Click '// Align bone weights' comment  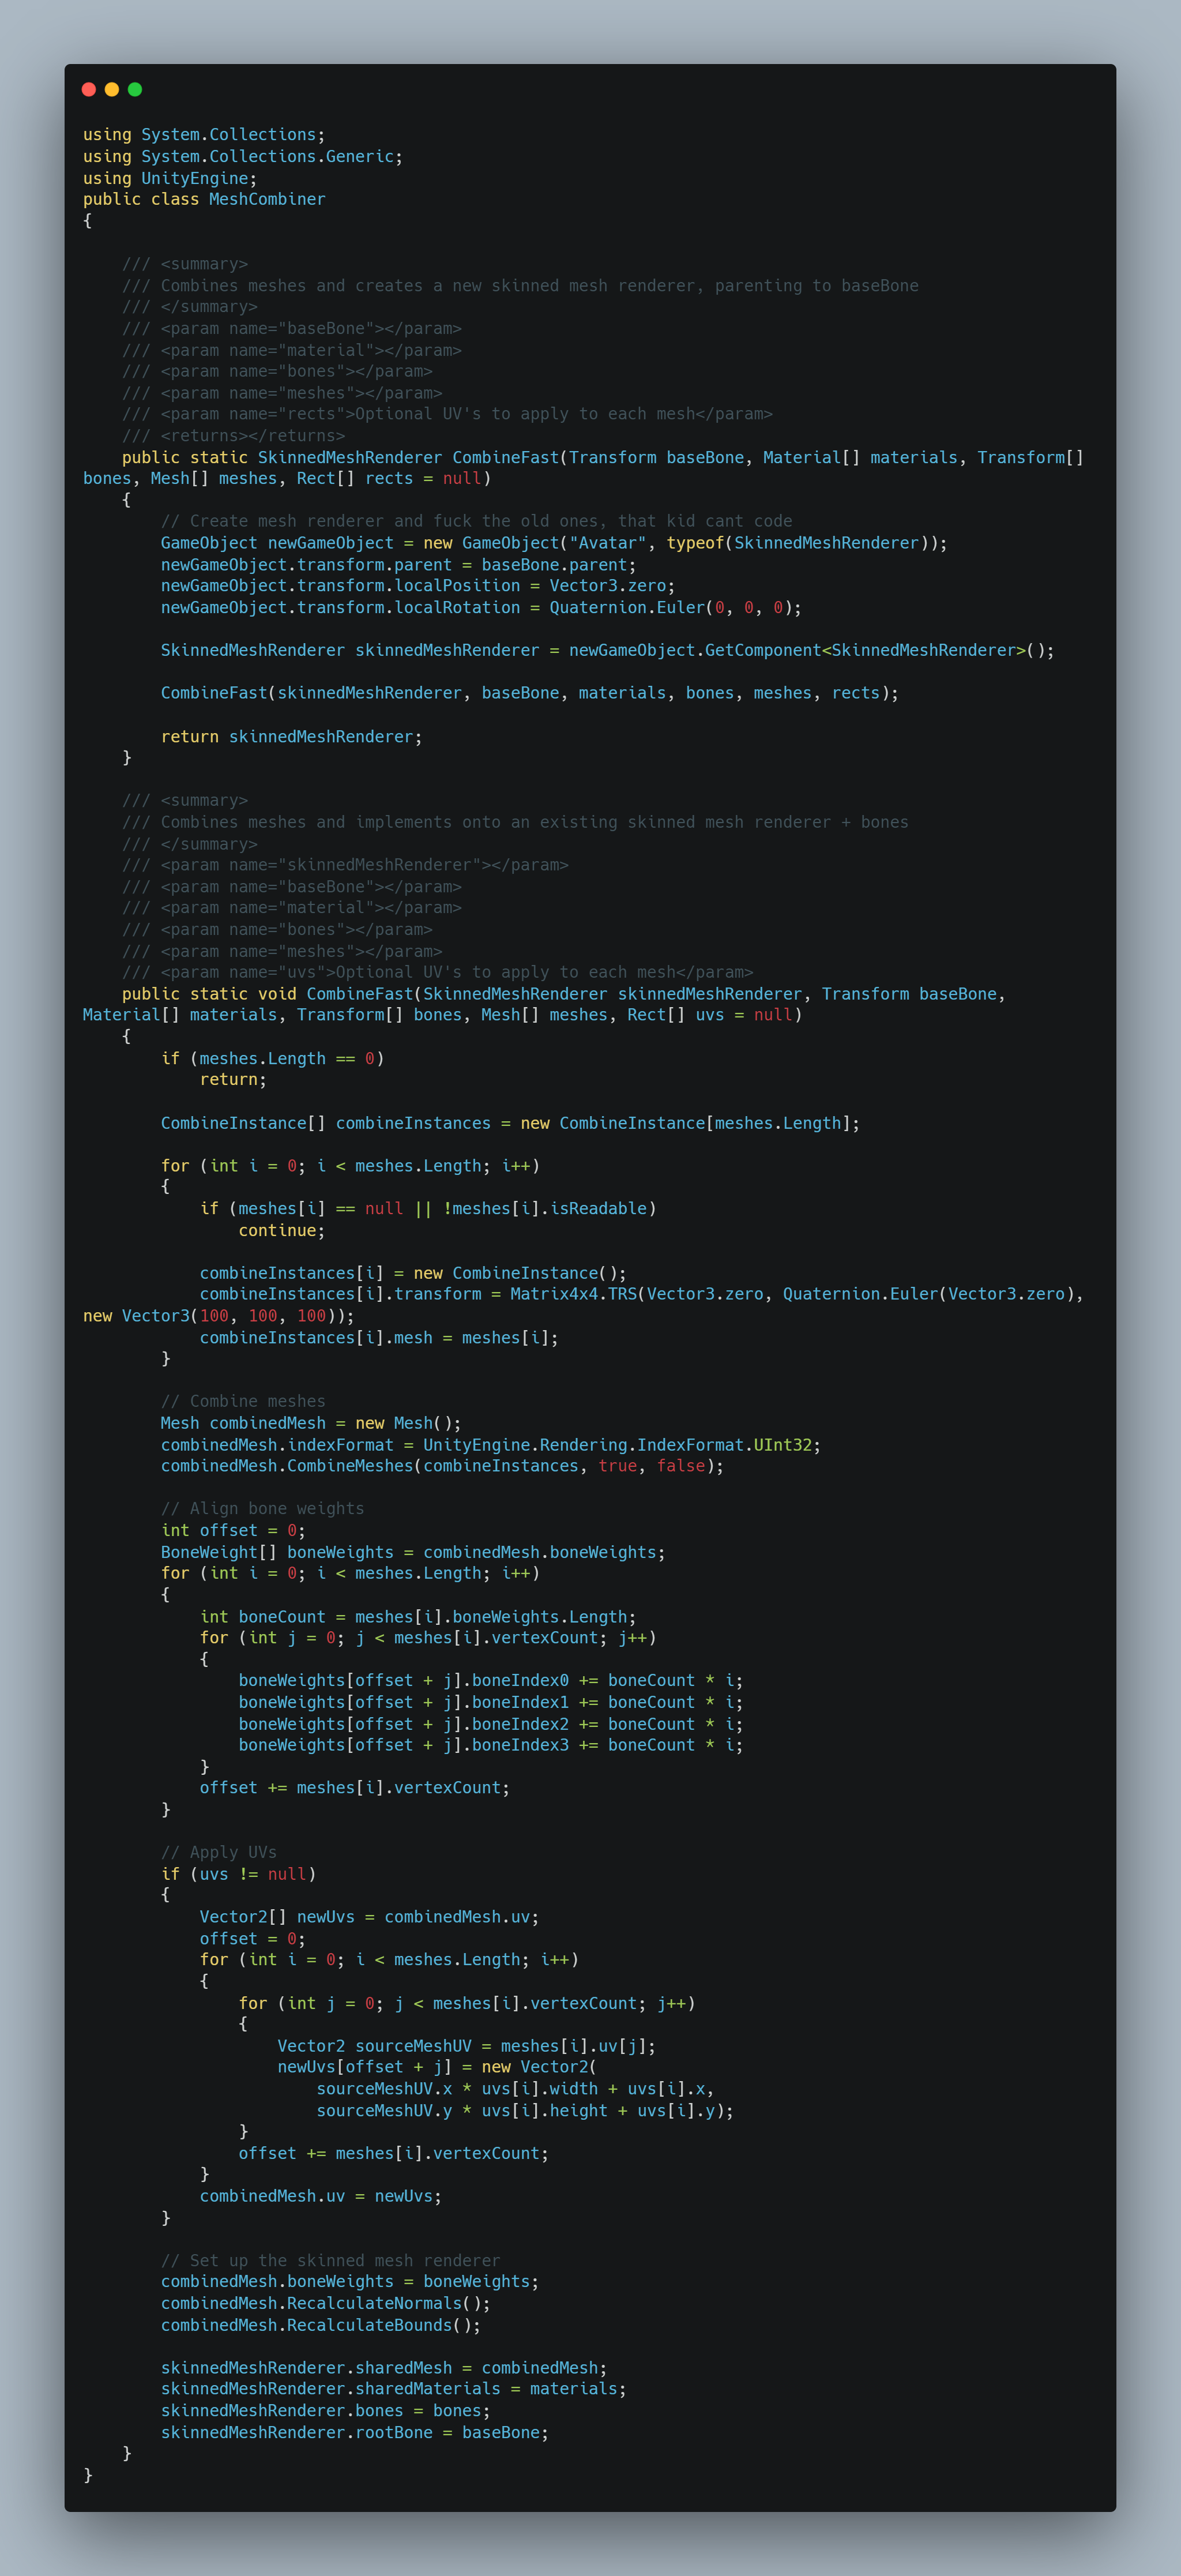pyautogui.click(x=263, y=1508)
